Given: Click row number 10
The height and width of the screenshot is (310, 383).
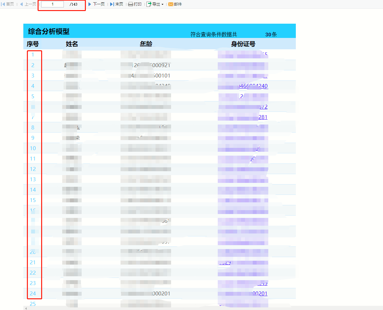Looking at the screenshot, I should pyautogui.click(x=33, y=148).
